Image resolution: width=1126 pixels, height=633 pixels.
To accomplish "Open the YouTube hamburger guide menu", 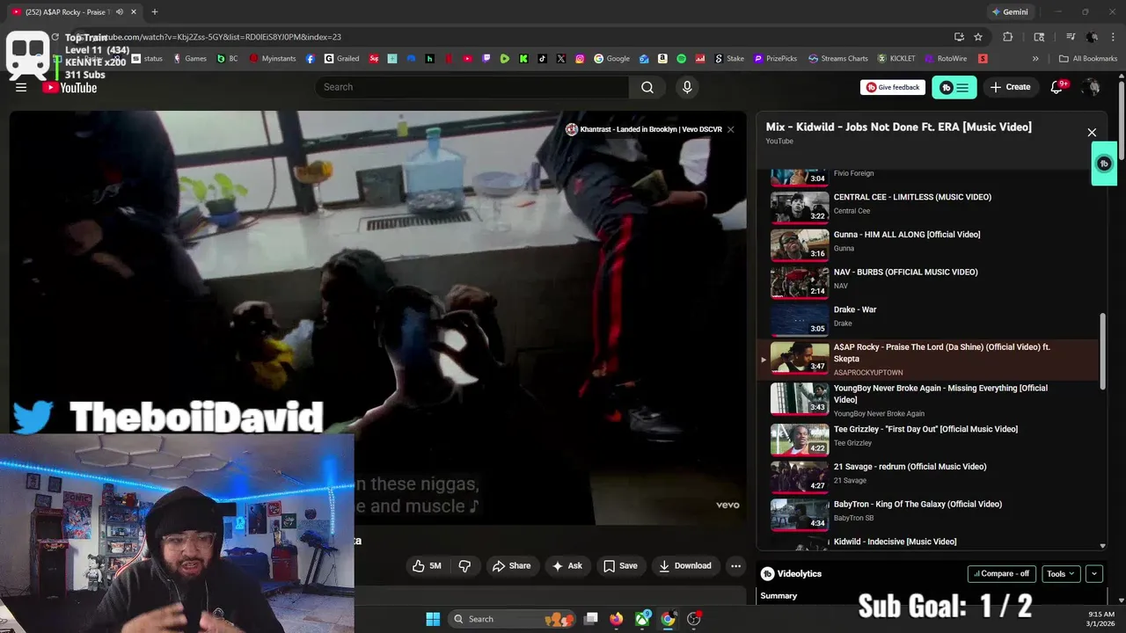I will (21, 87).
